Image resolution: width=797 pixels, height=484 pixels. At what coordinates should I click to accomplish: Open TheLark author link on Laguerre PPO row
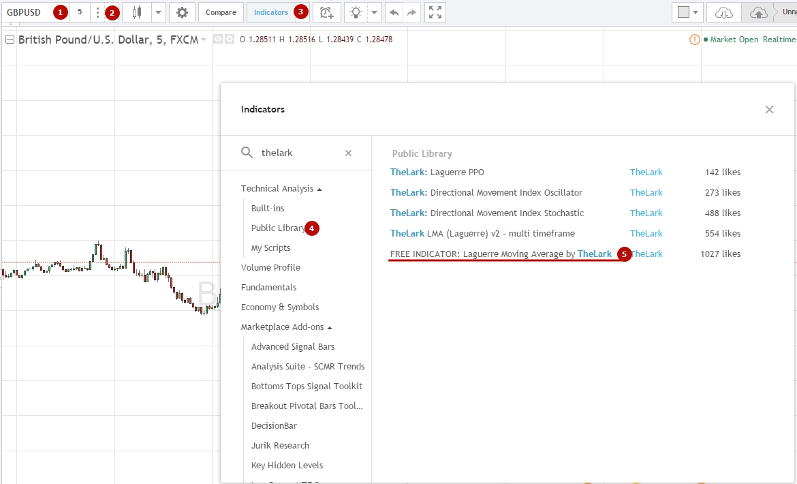(x=646, y=172)
